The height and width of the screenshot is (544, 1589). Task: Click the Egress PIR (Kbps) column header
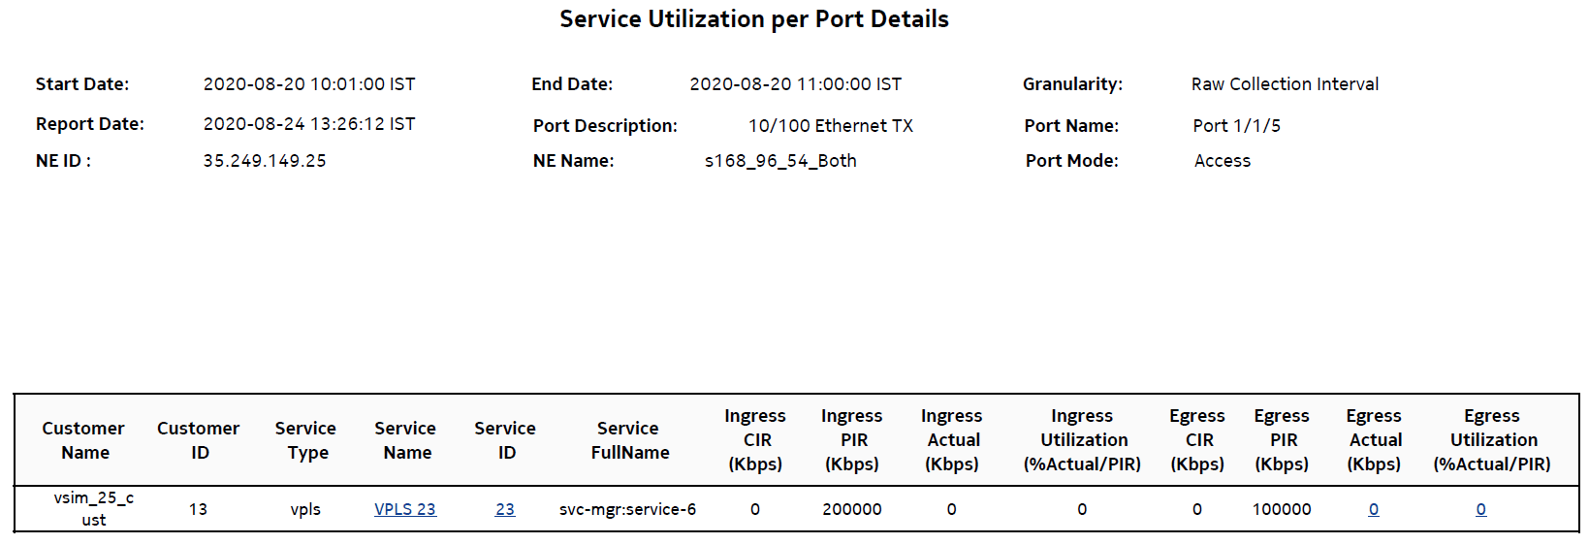tap(1282, 440)
